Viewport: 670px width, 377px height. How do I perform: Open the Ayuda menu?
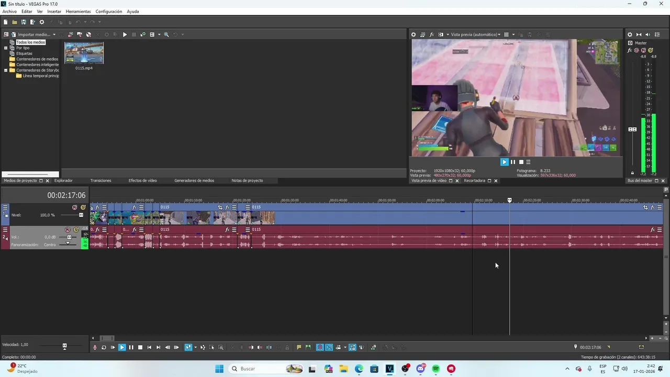tap(133, 12)
